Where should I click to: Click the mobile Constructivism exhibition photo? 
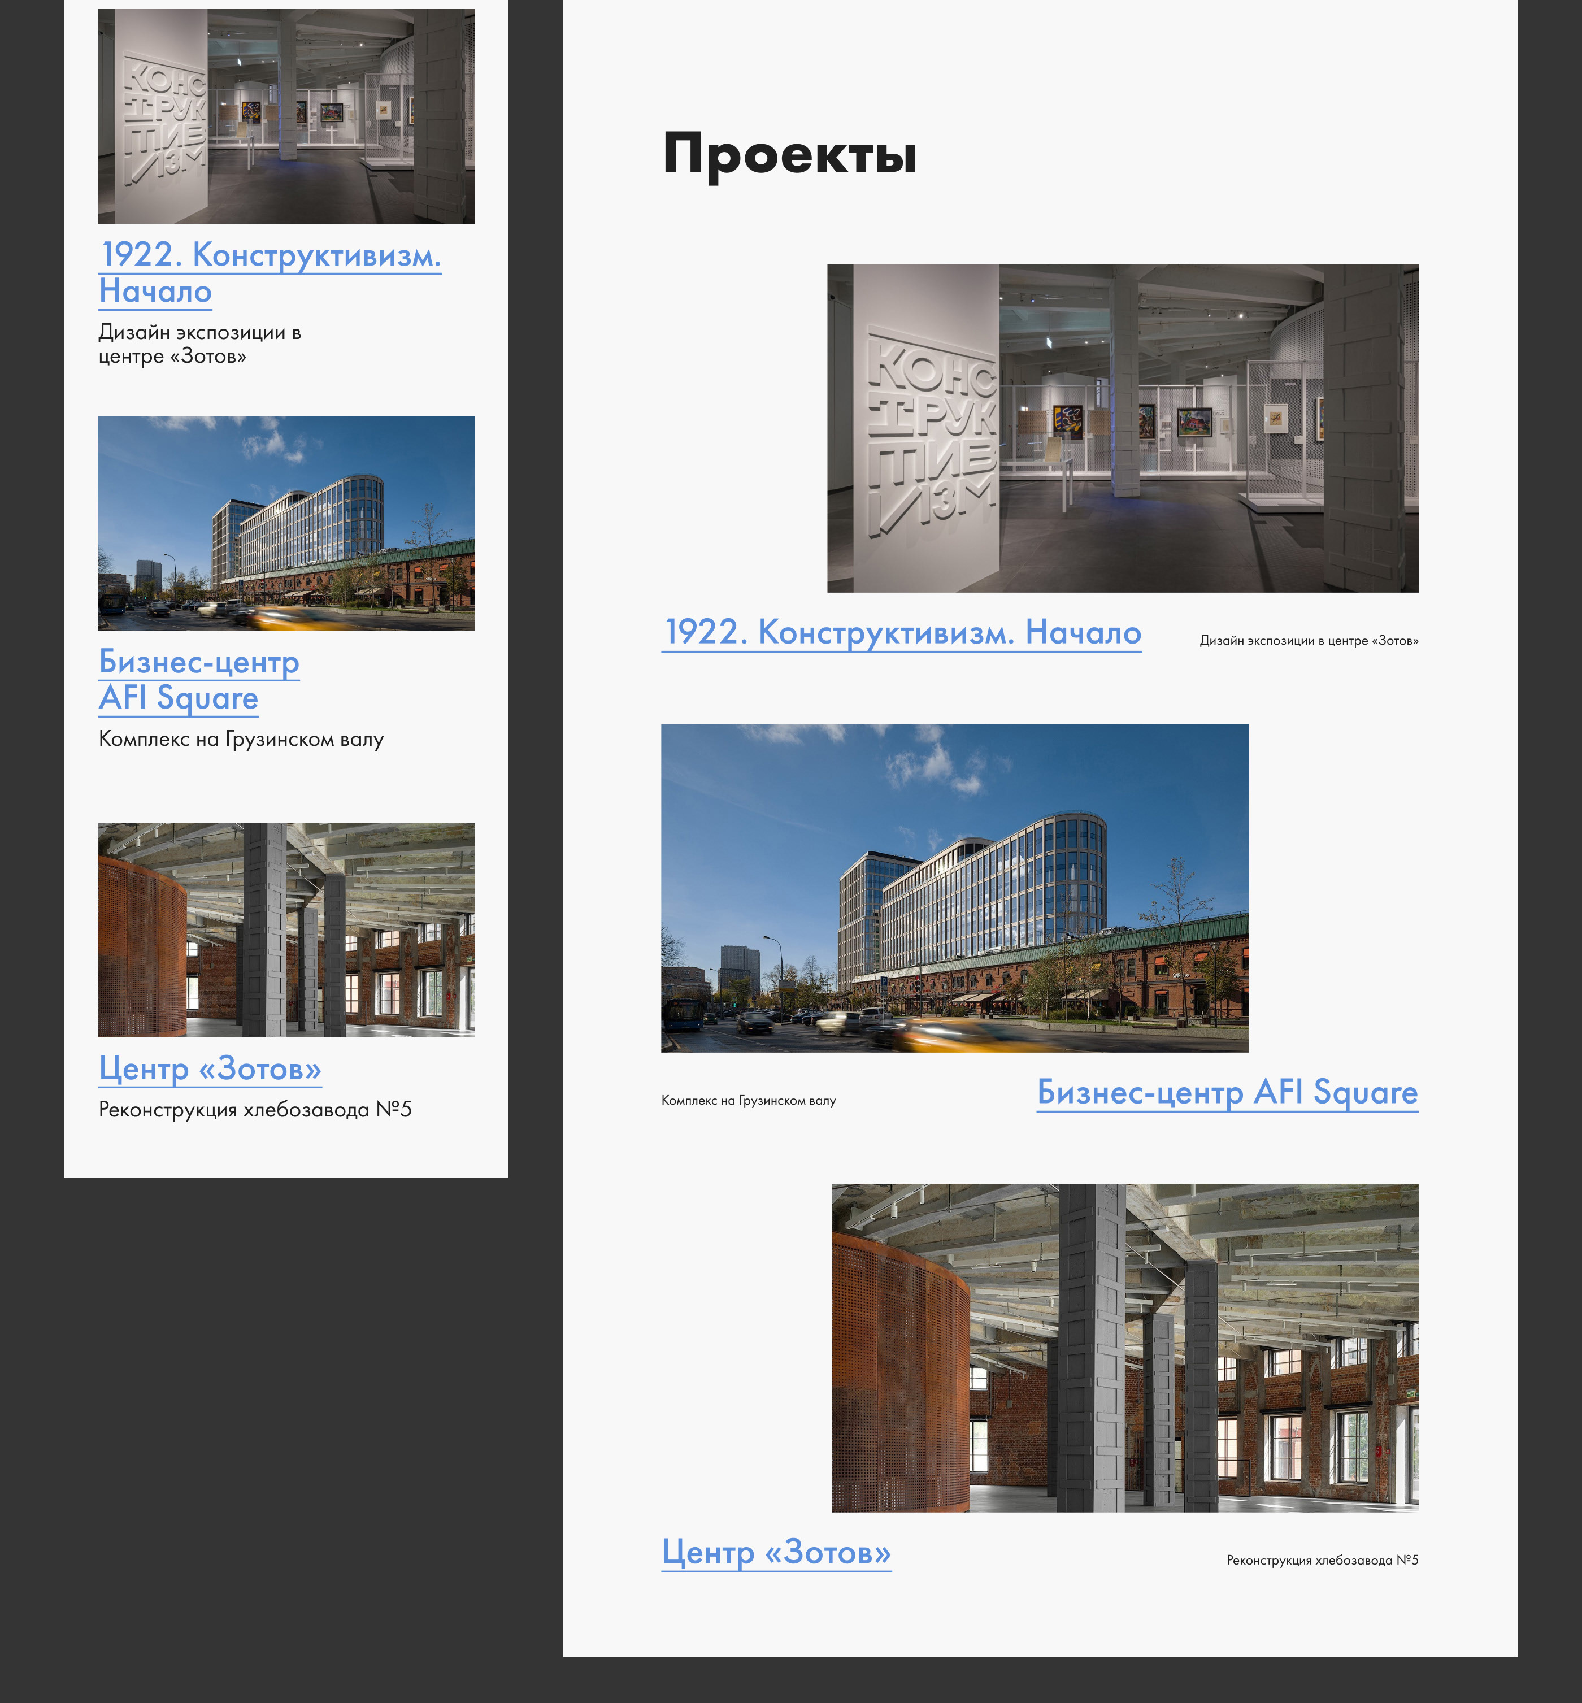[286, 116]
